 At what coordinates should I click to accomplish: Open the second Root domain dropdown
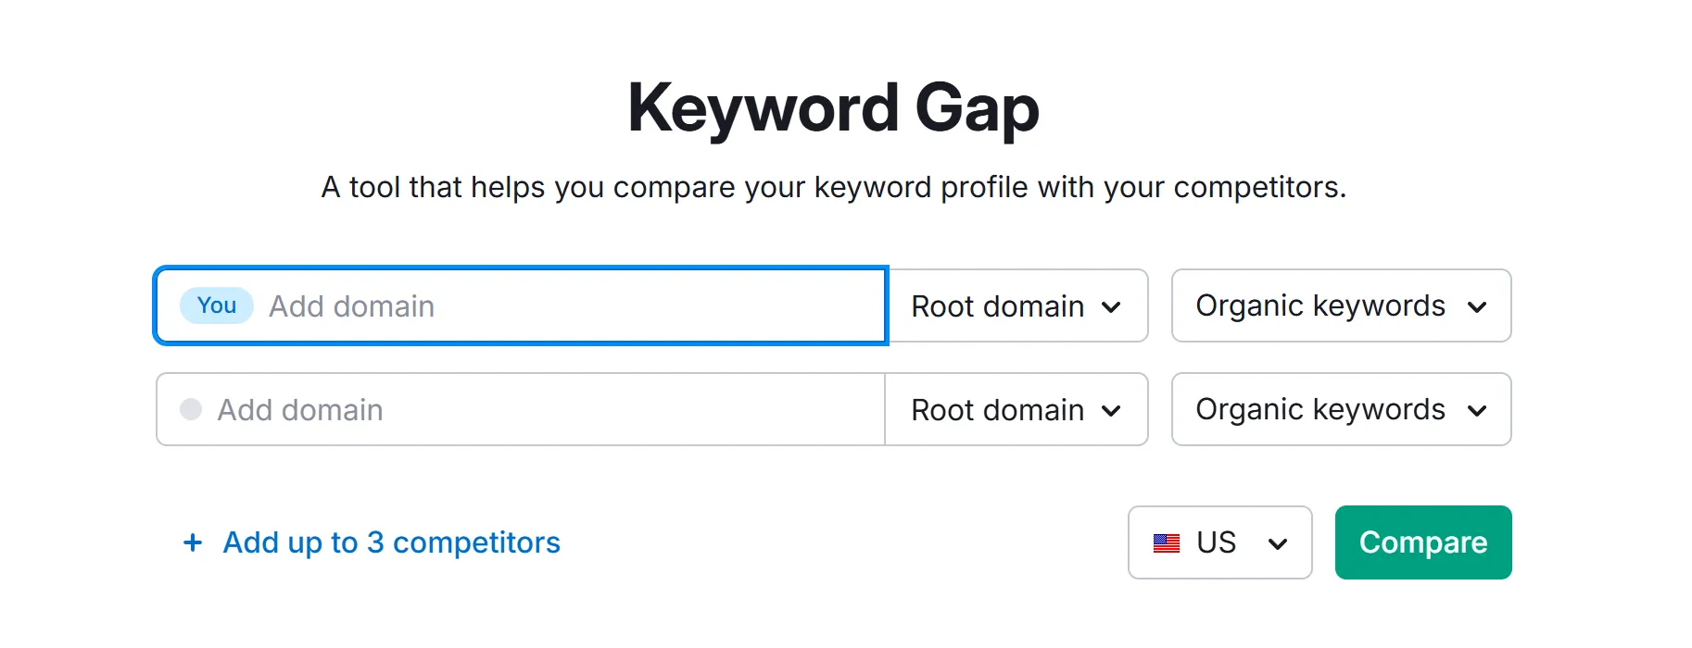(1016, 410)
